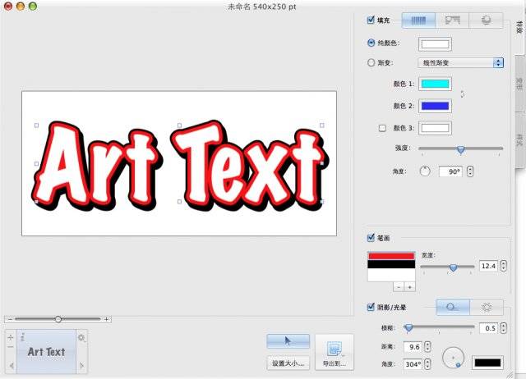The width and height of the screenshot is (526, 379).
Task: Enable the 颜色 3 checkbox
Action: point(381,128)
